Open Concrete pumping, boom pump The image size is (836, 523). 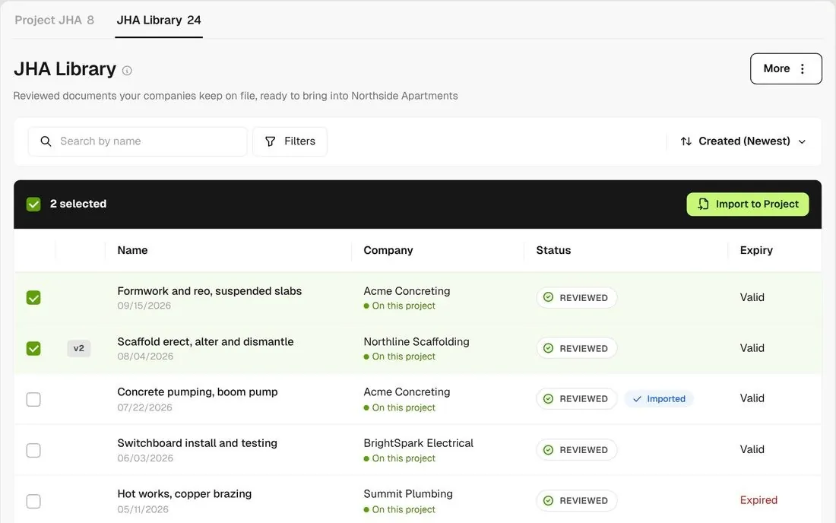click(198, 391)
